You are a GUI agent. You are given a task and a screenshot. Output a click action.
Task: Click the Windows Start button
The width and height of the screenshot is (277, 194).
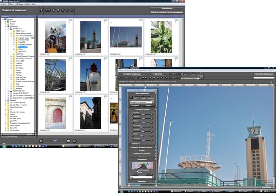pos(4,146)
